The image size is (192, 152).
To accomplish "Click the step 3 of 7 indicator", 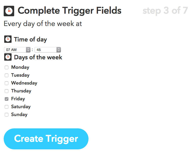I will [165, 11].
